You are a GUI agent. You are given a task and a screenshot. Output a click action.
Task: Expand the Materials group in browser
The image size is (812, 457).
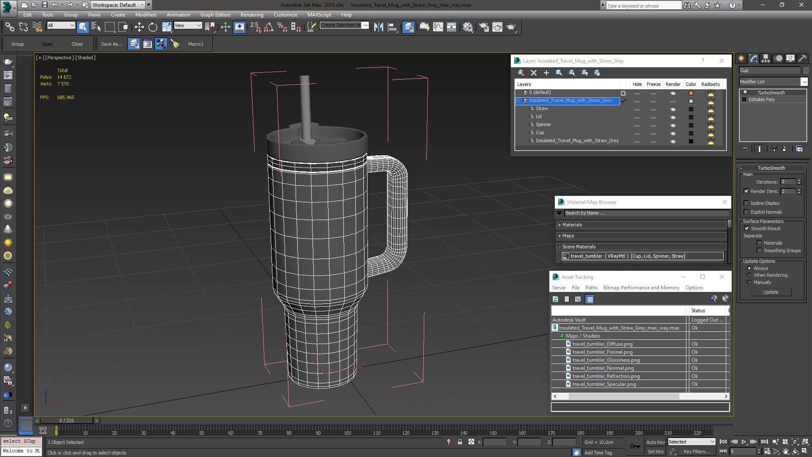pyautogui.click(x=559, y=225)
